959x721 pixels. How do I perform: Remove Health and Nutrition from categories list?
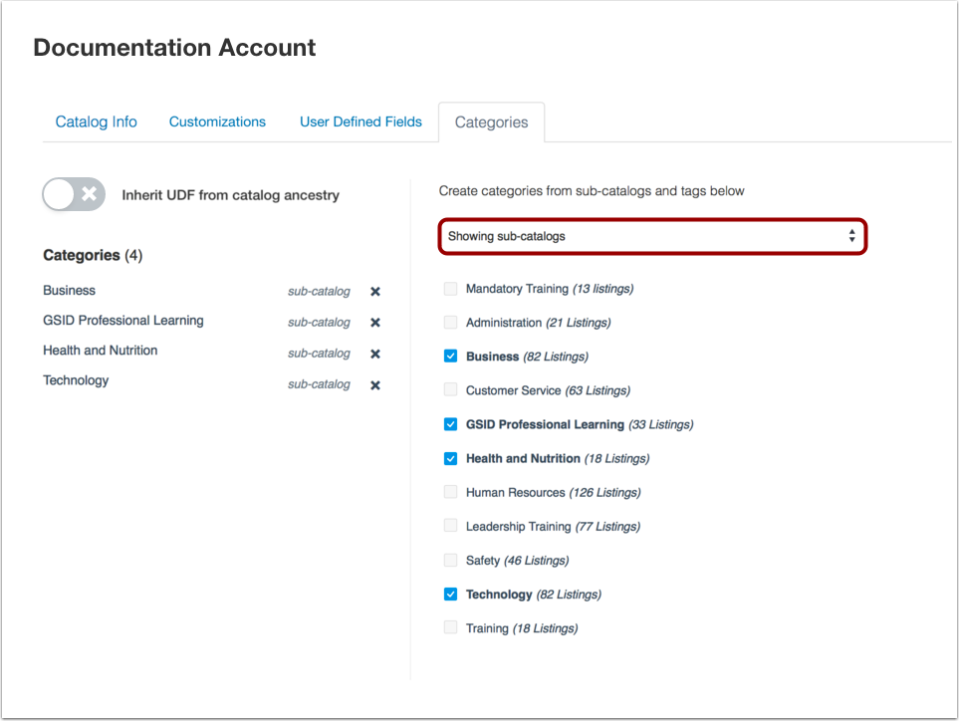pyautogui.click(x=374, y=353)
